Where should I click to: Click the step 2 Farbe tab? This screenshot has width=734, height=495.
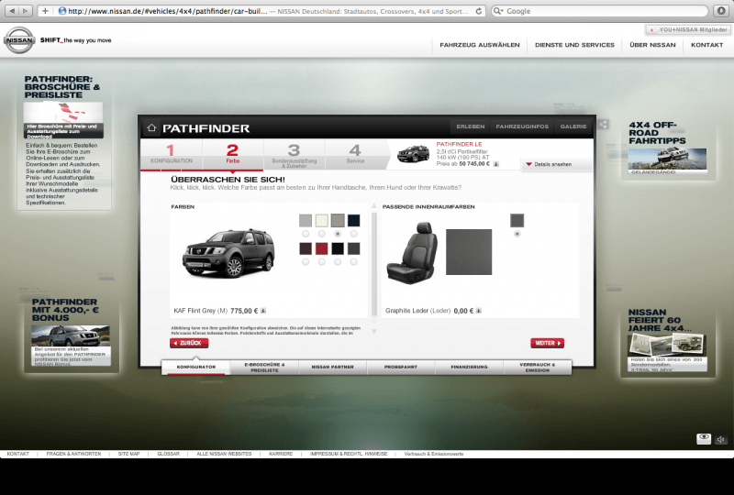click(x=233, y=154)
